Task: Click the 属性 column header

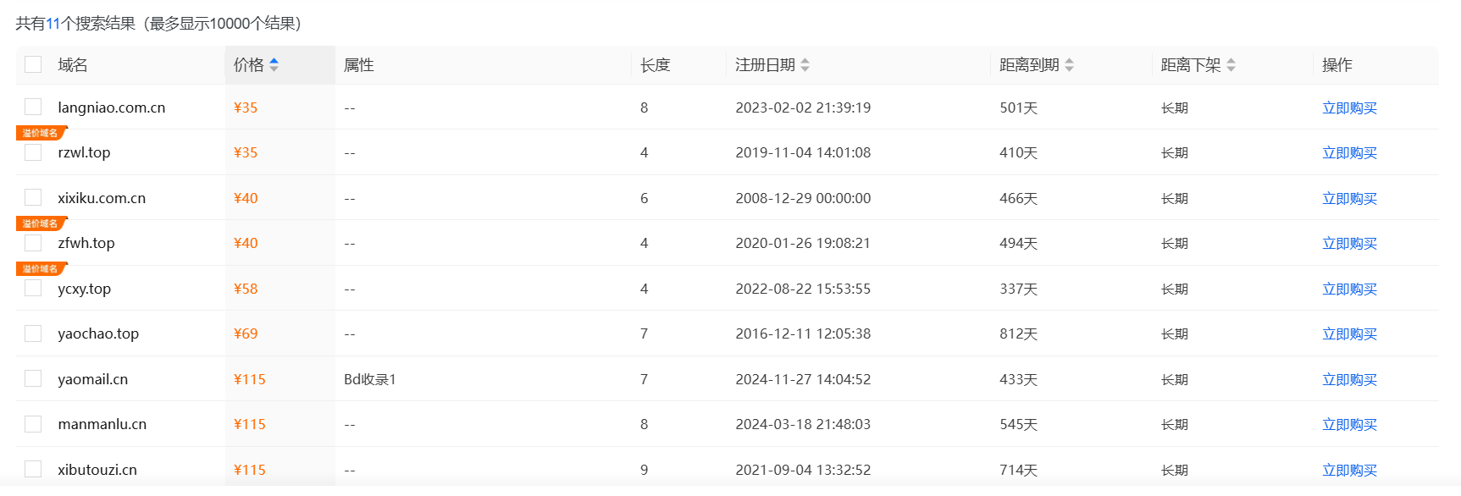Action: [359, 65]
